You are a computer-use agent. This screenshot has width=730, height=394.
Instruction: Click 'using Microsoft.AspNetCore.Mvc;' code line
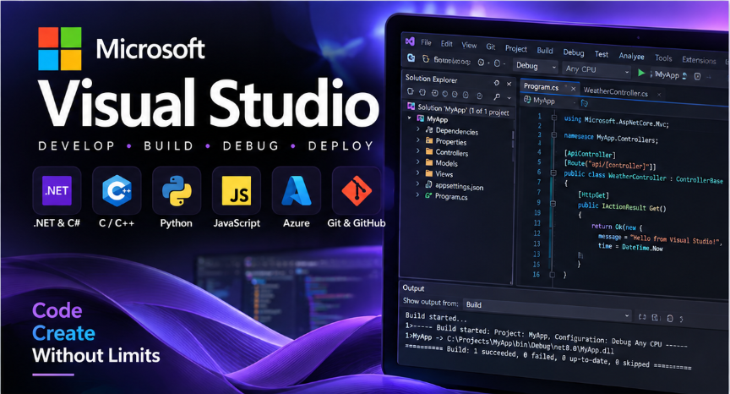[x=617, y=122]
